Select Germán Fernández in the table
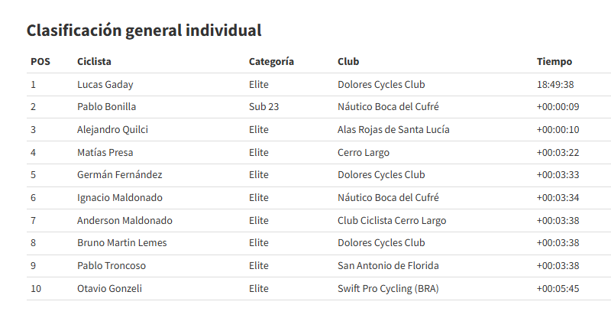Viewport: 611px width, 321px height. pos(119,175)
